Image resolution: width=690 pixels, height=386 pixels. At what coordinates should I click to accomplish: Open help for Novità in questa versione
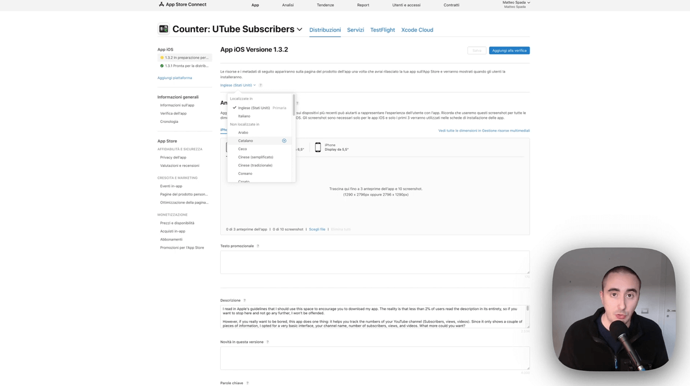[268, 342]
